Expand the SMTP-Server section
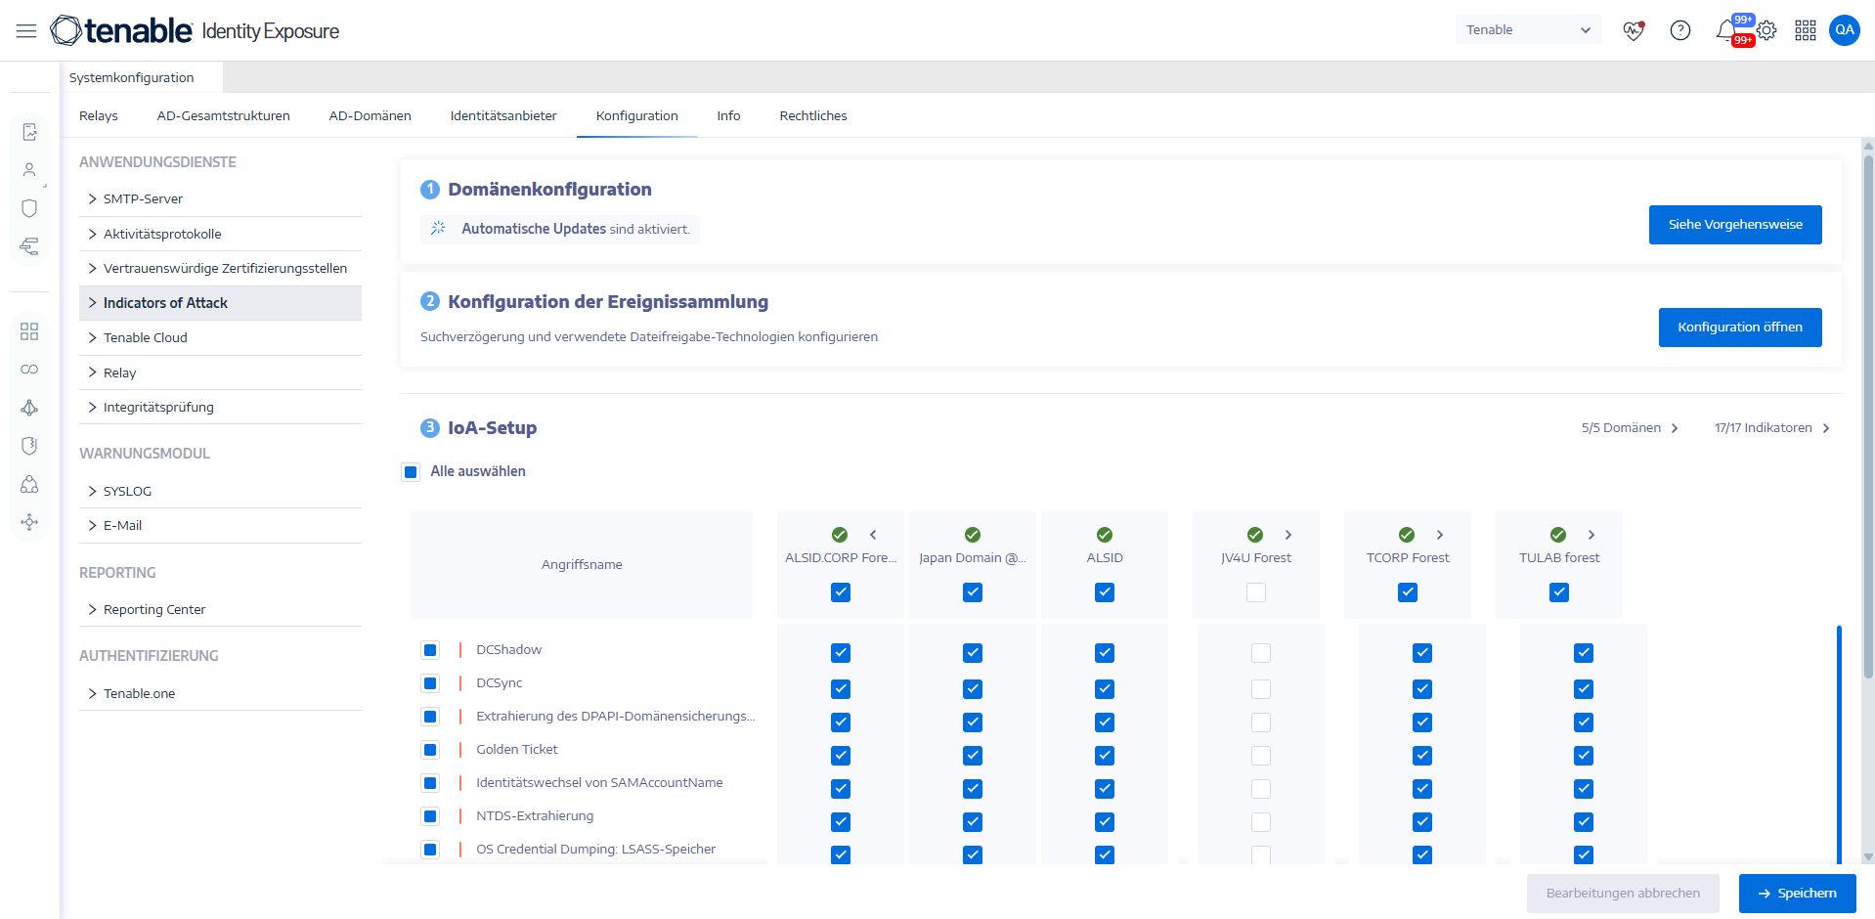This screenshot has width=1875, height=919. [x=143, y=199]
